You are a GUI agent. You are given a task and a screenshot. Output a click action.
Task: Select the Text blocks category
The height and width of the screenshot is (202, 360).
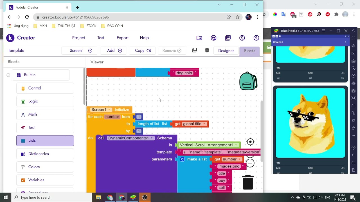45,127
